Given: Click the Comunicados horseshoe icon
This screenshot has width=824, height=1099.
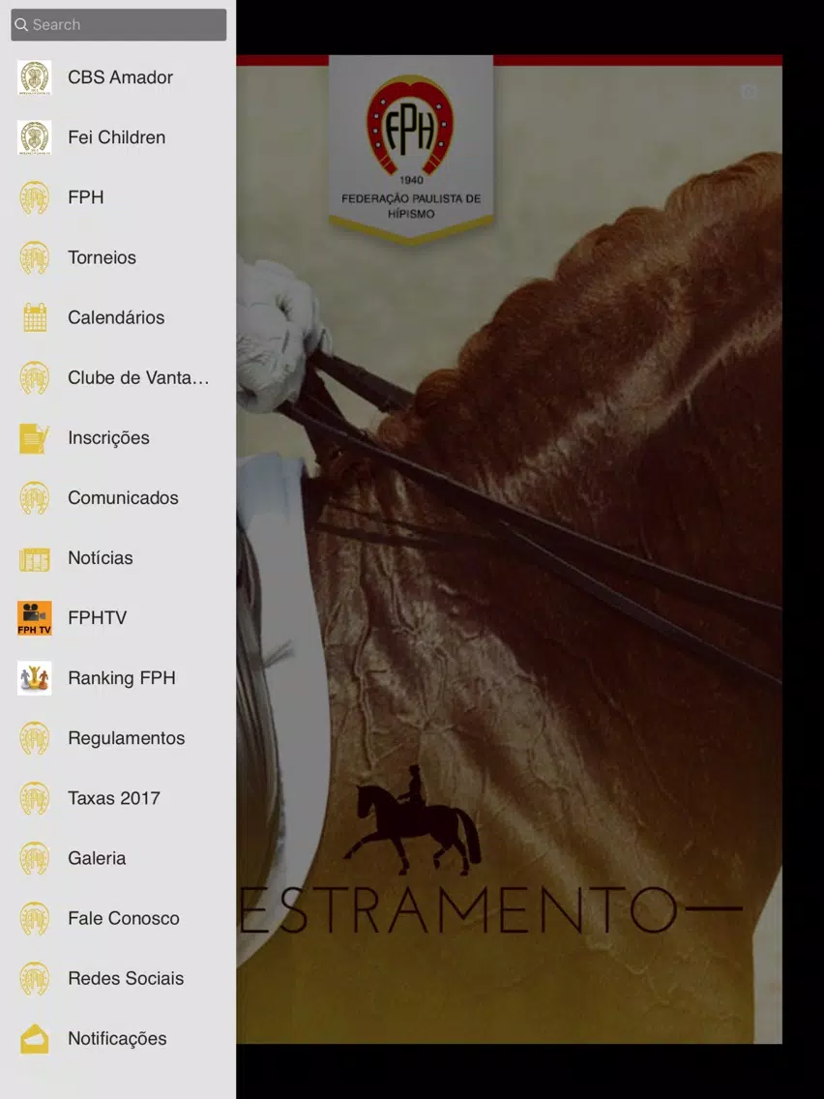Looking at the screenshot, I should pyautogui.click(x=35, y=497).
